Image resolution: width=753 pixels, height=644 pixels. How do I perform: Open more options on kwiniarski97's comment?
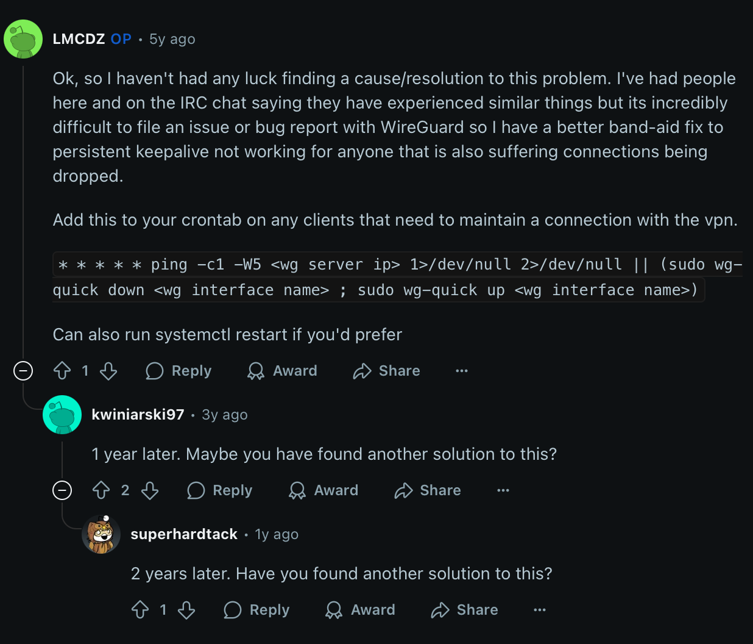tap(503, 490)
